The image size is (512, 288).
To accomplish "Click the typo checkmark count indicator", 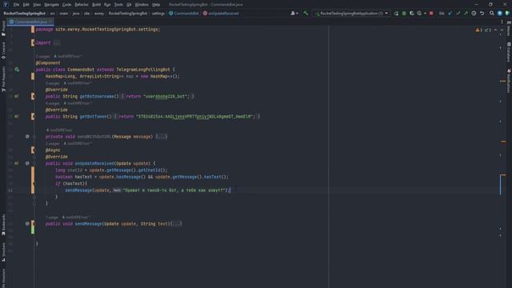I will (x=488, y=30).
